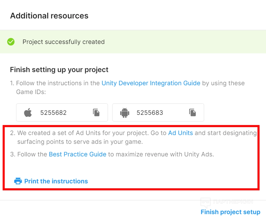266x222 pixels.
Task: Click the green success checkmark icon
Action: point(11,42)
